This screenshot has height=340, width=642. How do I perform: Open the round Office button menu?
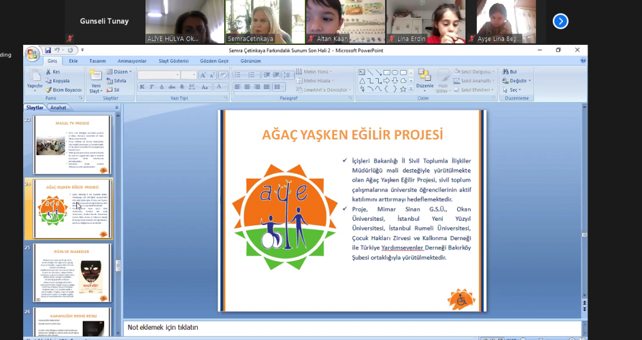click(32, 54)
